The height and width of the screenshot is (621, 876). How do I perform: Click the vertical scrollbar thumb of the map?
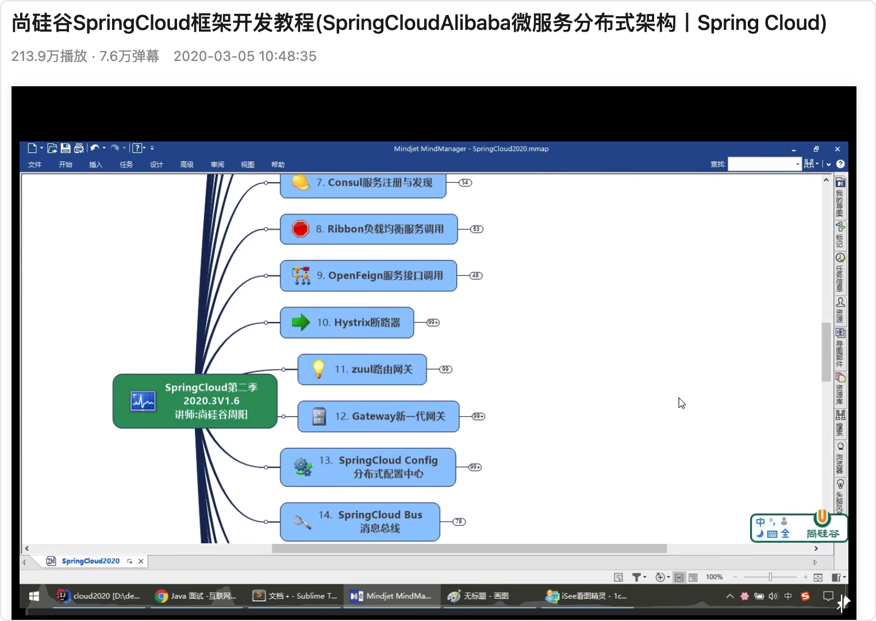[826, 352]
